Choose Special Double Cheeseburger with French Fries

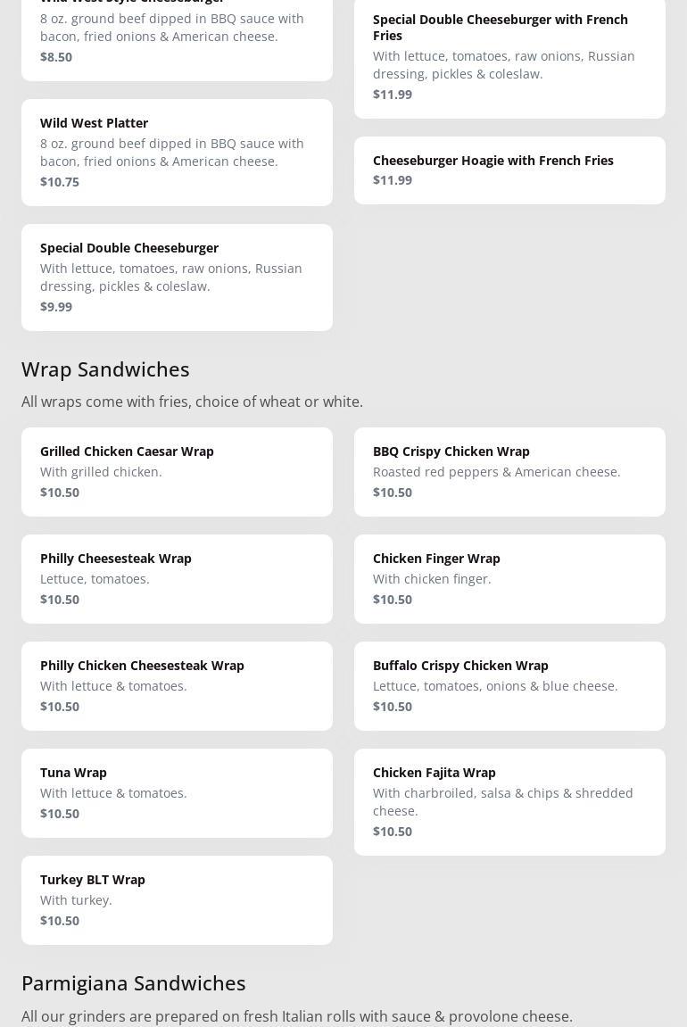pos(509,55)
